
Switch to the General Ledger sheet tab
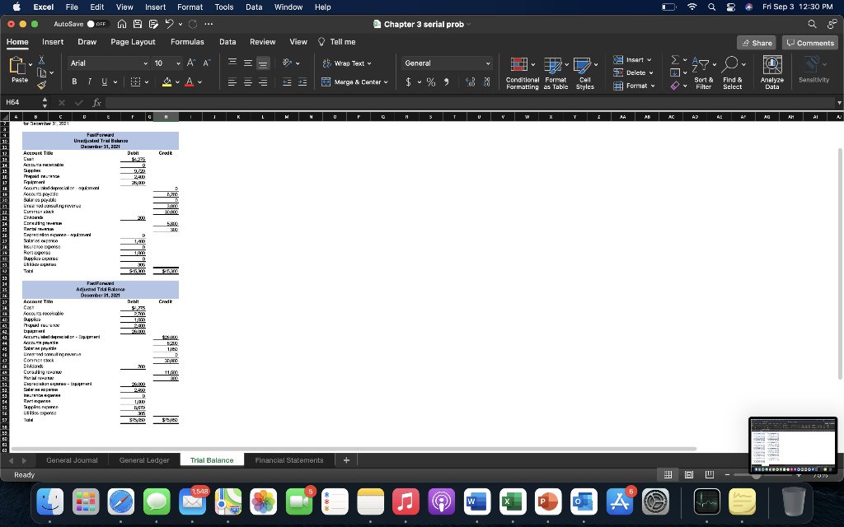144,460
